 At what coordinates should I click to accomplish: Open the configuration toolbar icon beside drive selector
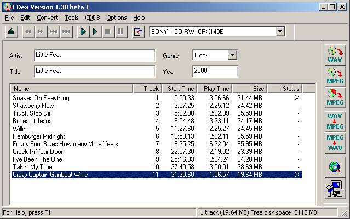coord(138,32)
